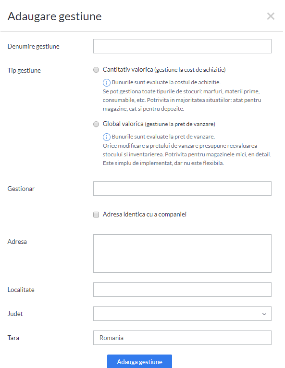Click the info icon under Global valorica
The image size is (285, 368).
pyautogui.click(x=107, y=137)
